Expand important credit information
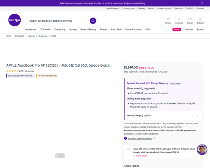This screenshot has width=210, height=168. [x=140, y=138]
